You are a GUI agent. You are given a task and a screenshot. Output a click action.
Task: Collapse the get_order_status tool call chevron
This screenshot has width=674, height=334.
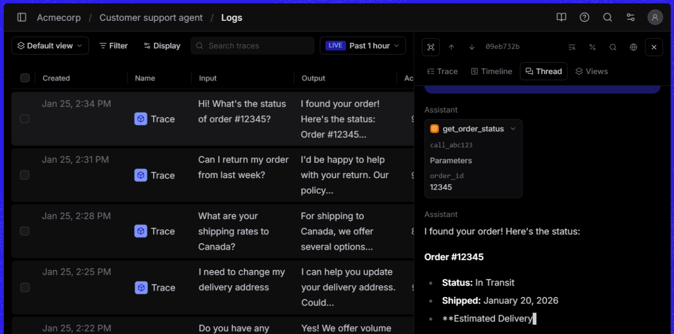click(x=513, y=129)
